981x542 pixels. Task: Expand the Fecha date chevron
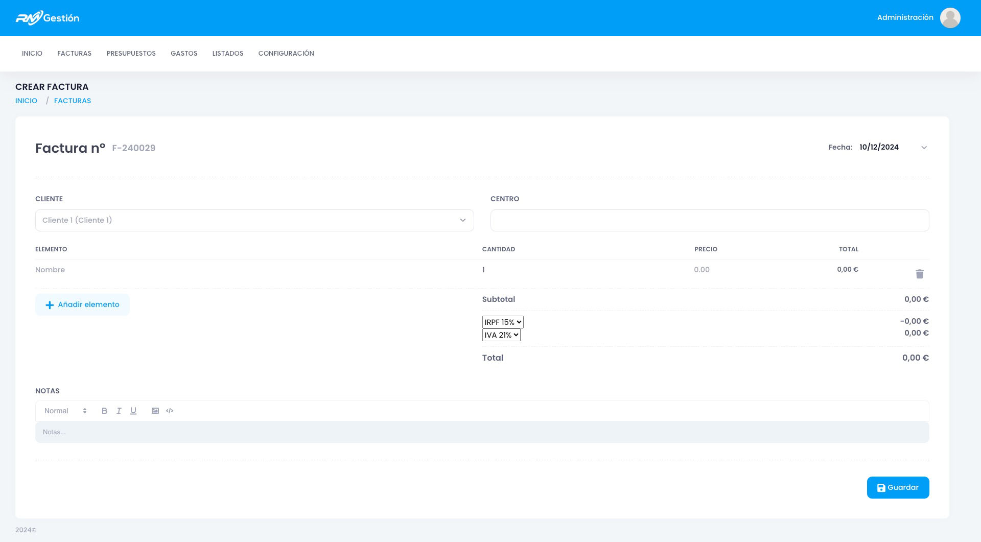coord(924,148)
